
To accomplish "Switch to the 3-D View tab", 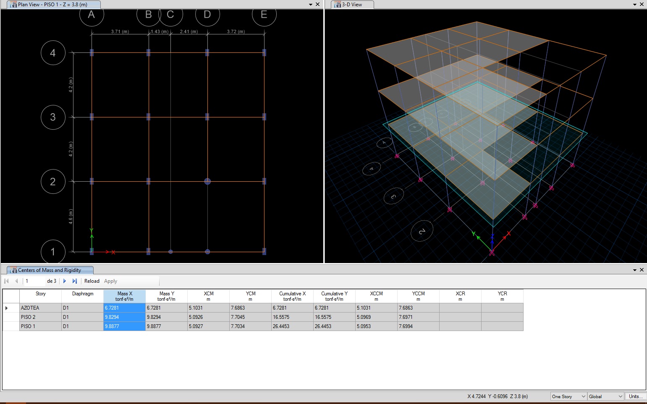I will 352,5.
